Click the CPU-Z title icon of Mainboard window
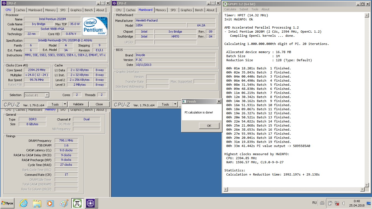Screen dimensions: 372x209 (114, 3)
